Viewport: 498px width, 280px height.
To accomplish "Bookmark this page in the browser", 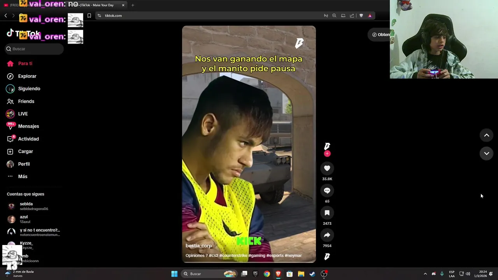I will coord(89,16).
